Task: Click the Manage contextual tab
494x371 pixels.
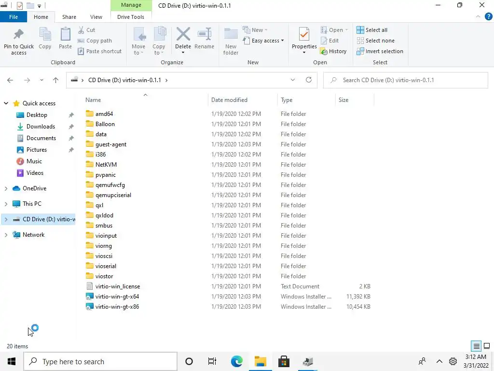Action: [131, 5]
